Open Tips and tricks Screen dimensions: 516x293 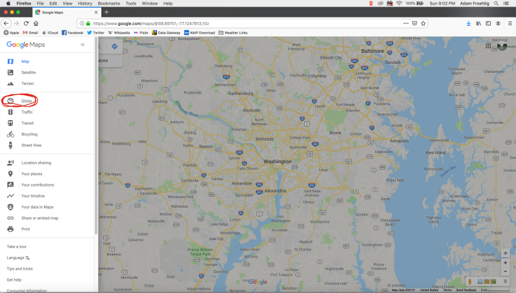click(20, 268)
